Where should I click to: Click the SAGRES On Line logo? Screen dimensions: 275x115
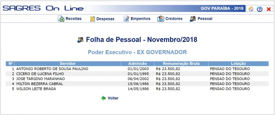point(43,8)
